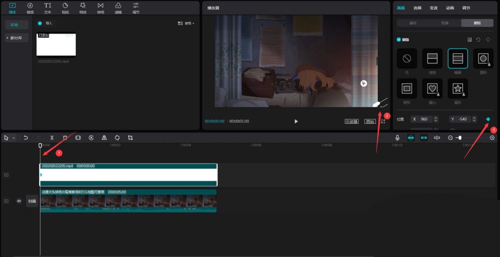This screenshot has height=257, width=500.
Task: Click the undo arrow in timeline toolbar
Action: point(26,138)
